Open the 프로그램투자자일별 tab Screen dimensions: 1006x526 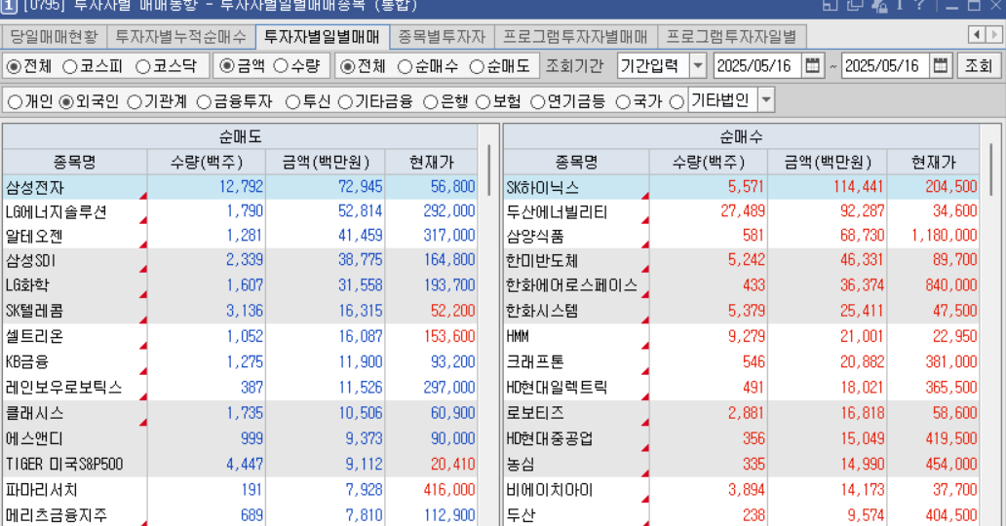[731, 37]
